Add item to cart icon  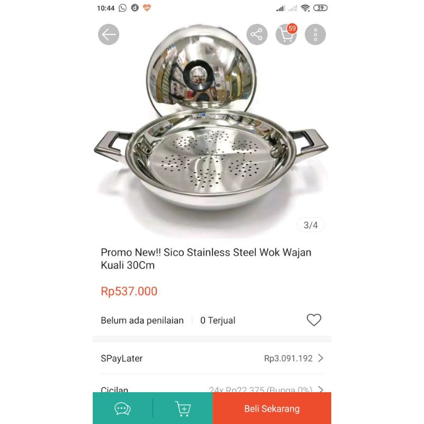coord(183,408)
